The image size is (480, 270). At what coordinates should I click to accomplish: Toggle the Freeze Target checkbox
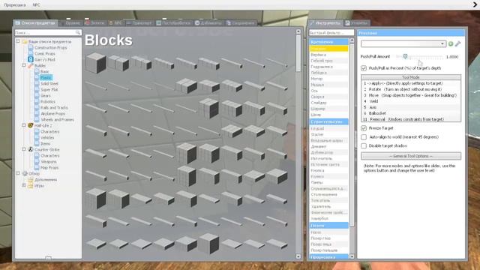[364, 128]
